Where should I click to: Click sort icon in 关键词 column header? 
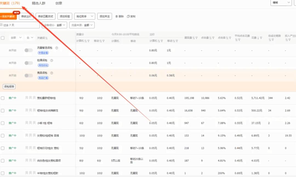(x=46, y=38)
